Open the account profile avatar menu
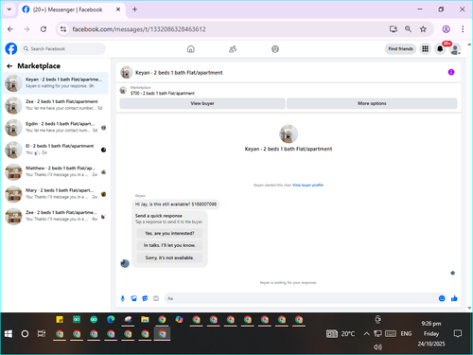Screen dimensions: 473x355 (455, 49)
